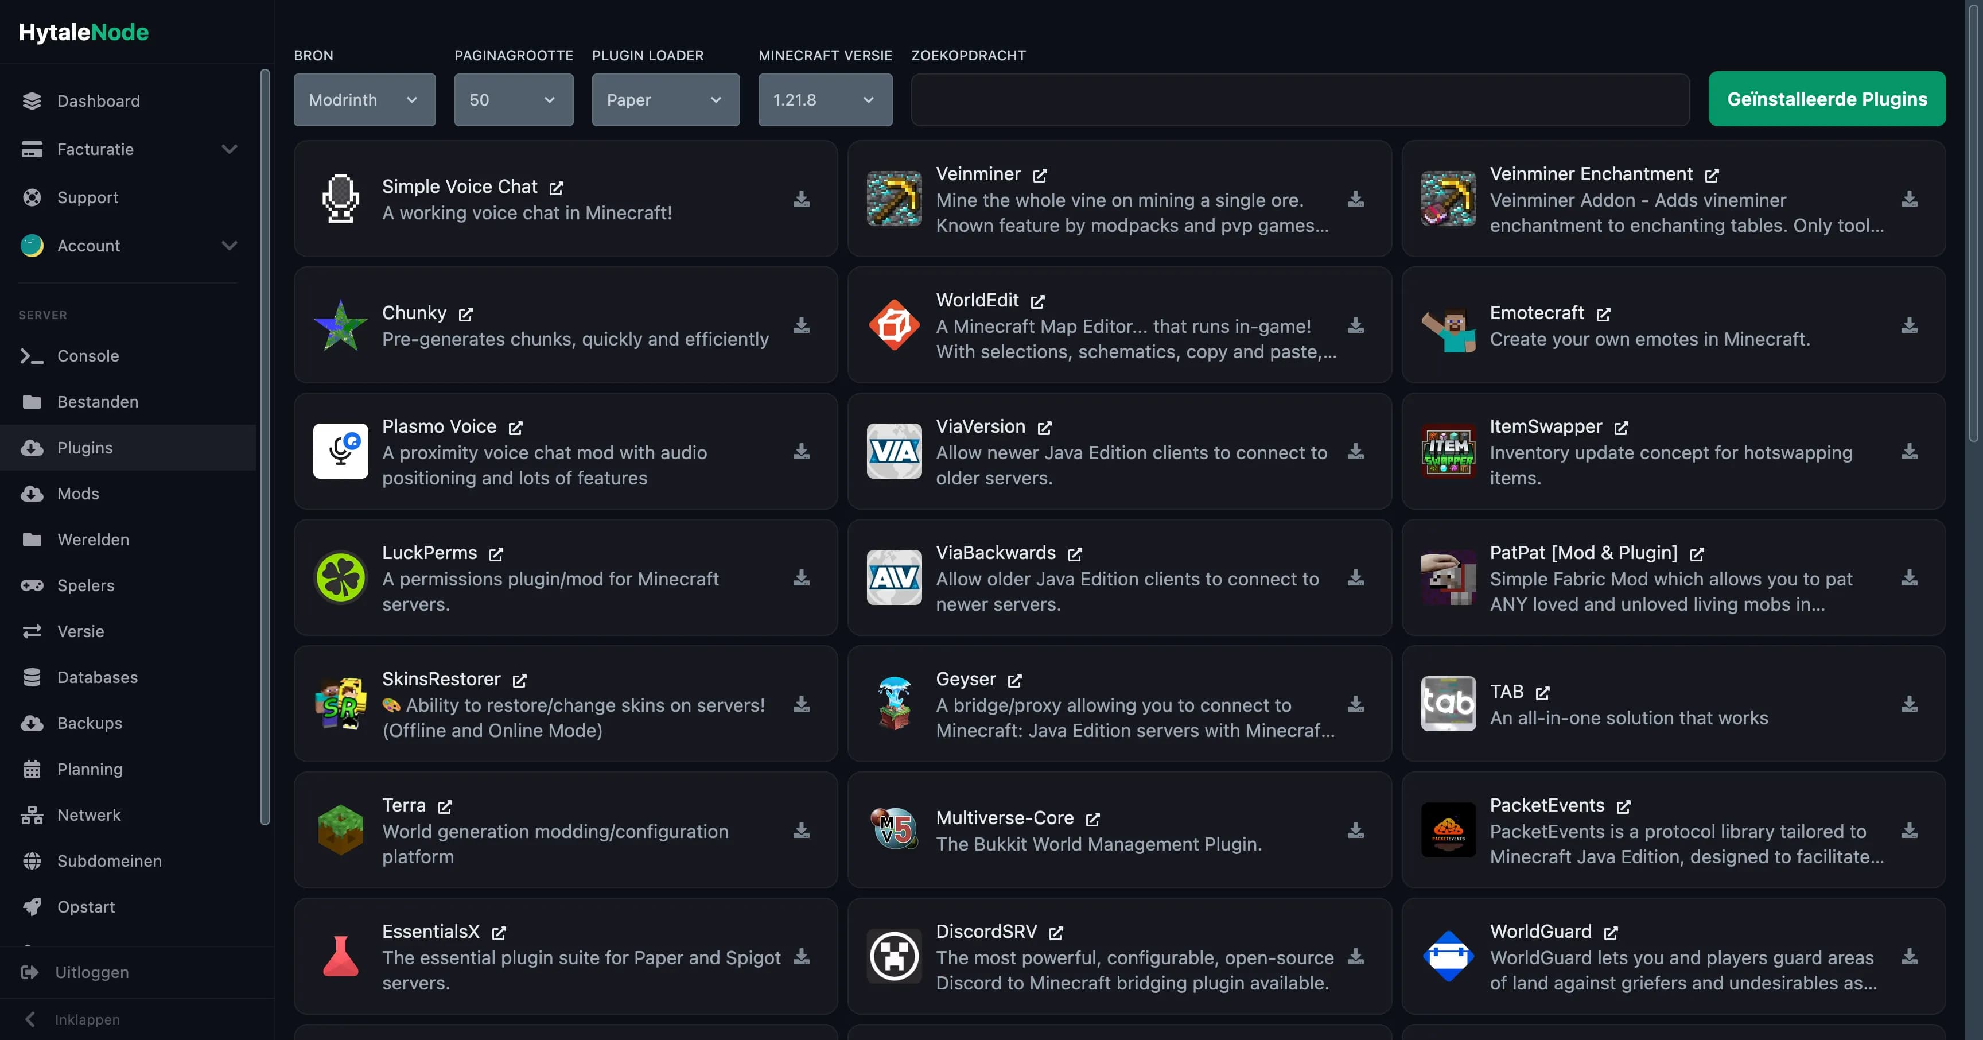Open Console in the sidebar
Image resolution: width=1983 pixels, height=1040 pixels.
pyautogui.click(x=88, y=356)
